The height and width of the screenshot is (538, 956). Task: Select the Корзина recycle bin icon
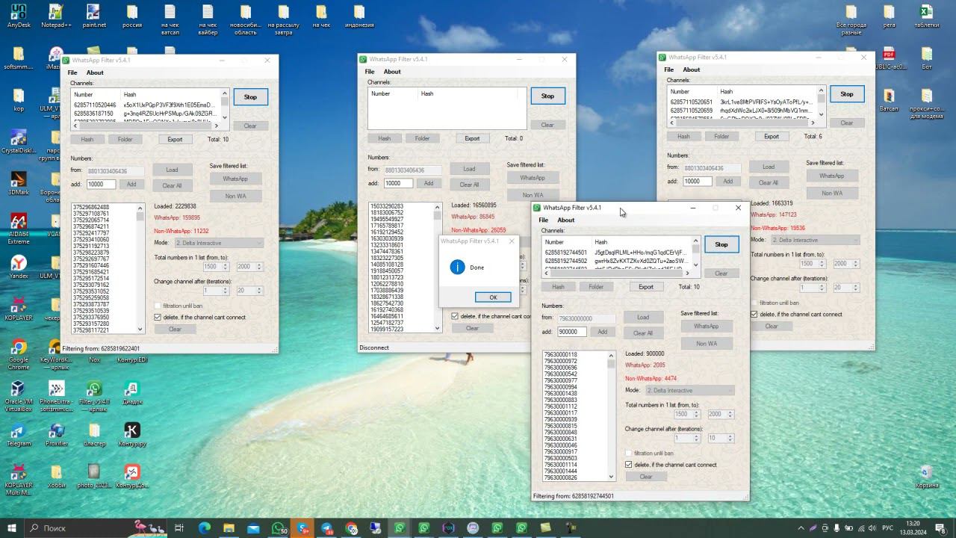[x=927, y=477]
